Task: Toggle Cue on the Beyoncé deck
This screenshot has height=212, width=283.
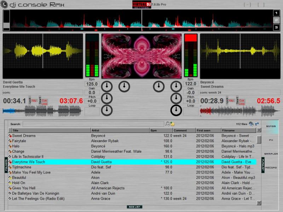Action: point(242,100)
